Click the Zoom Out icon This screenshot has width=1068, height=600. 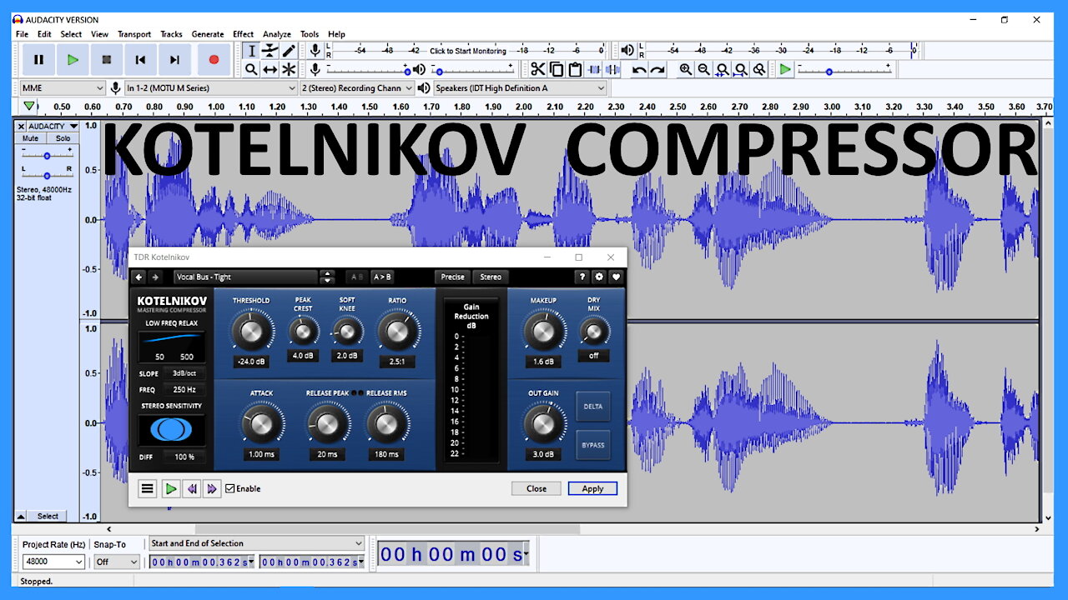(x=704, y=70)
